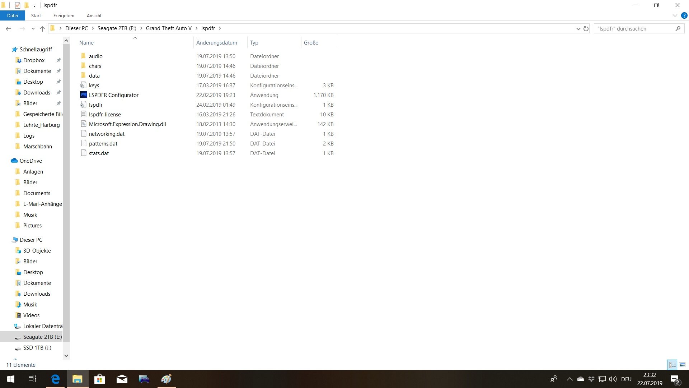Open the Datei menu tab

click(x=13, y=15)
